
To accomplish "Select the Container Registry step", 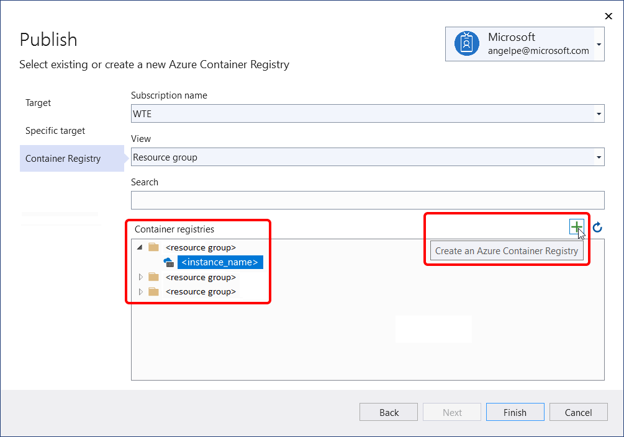I will point(62,158).
